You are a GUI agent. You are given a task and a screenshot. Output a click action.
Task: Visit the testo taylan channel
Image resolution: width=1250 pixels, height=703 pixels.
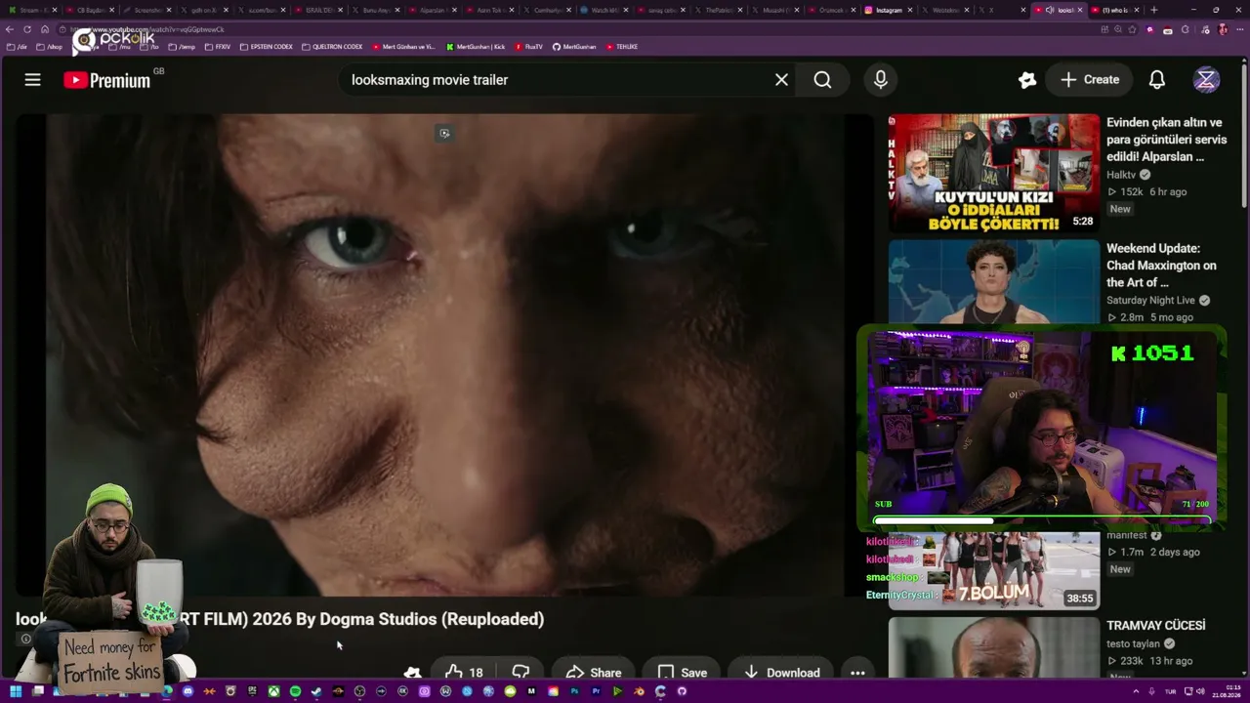1133,643
